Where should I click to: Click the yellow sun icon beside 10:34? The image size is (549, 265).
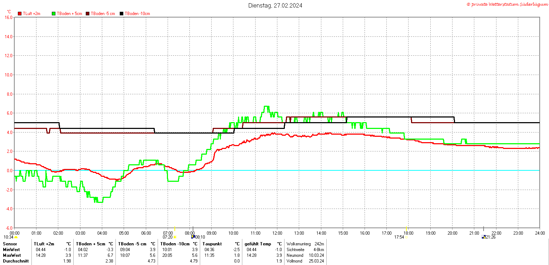pyautogui.click(x=16, y=237)
